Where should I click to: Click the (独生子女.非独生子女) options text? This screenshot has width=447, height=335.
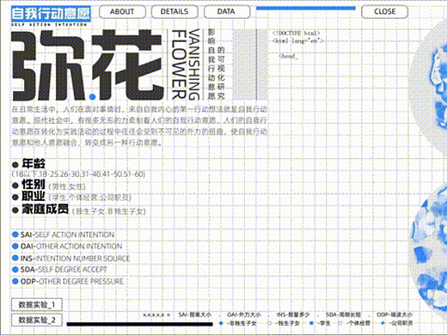pyautogui.click(x=109, y=211)
